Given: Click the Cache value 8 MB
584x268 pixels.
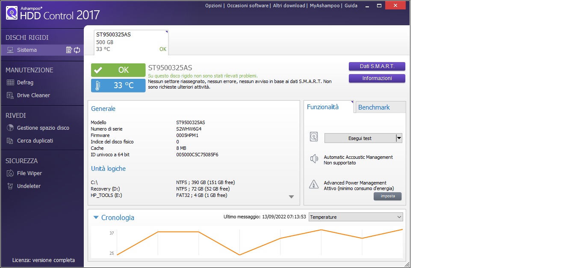Looking at the screenshot, I should [x=181, y=148].
